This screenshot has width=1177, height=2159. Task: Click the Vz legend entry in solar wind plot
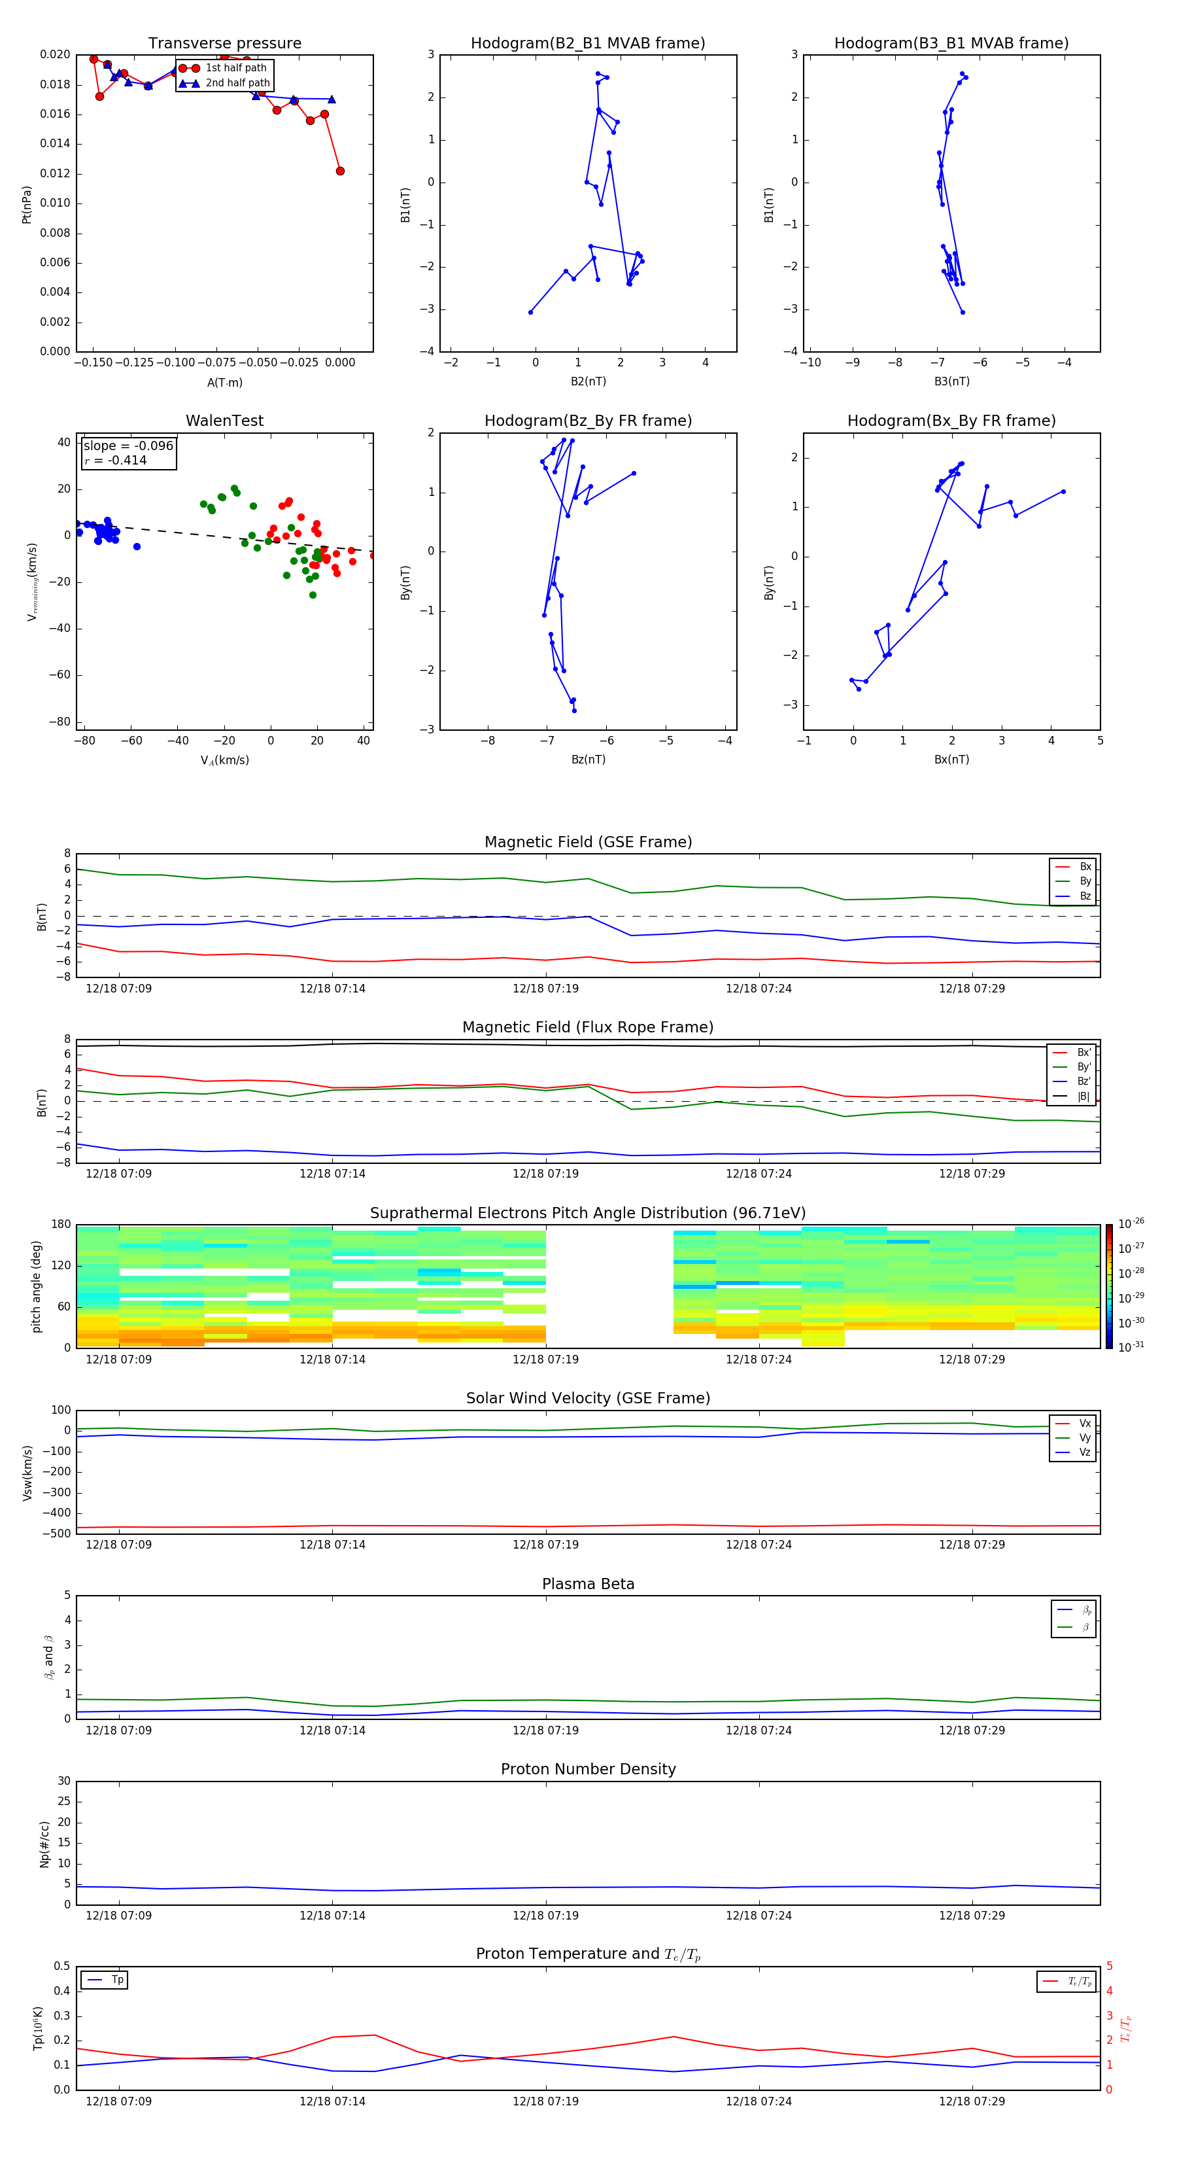point(1073,1452)
